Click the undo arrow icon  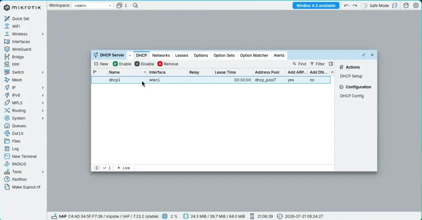(346, 6)
